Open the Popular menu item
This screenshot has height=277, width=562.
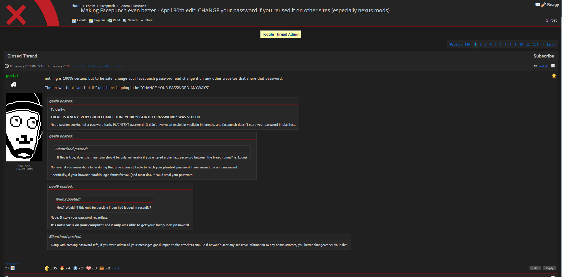[100, 20]
